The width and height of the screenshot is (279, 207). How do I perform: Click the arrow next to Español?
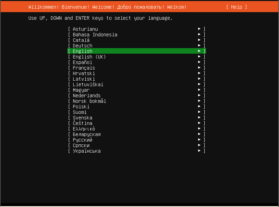coord(199,62)
